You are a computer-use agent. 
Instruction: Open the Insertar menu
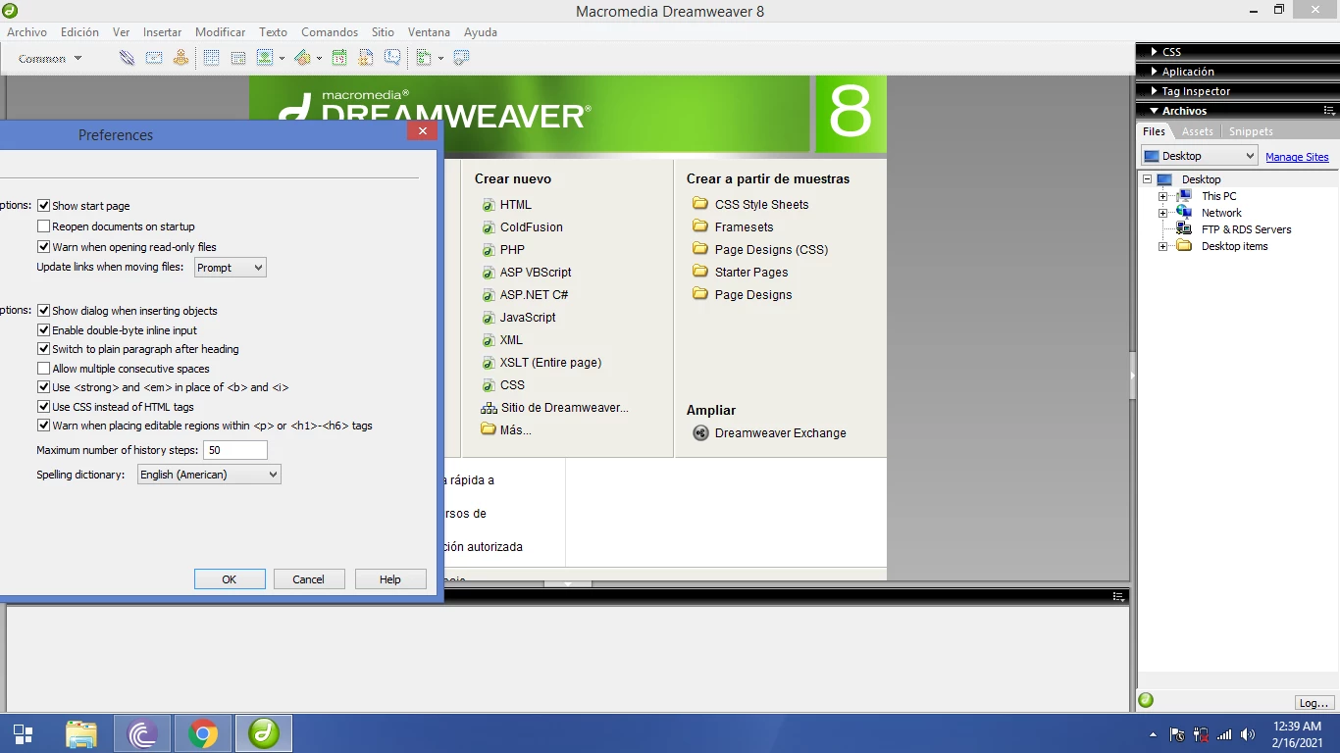[163, 32]
